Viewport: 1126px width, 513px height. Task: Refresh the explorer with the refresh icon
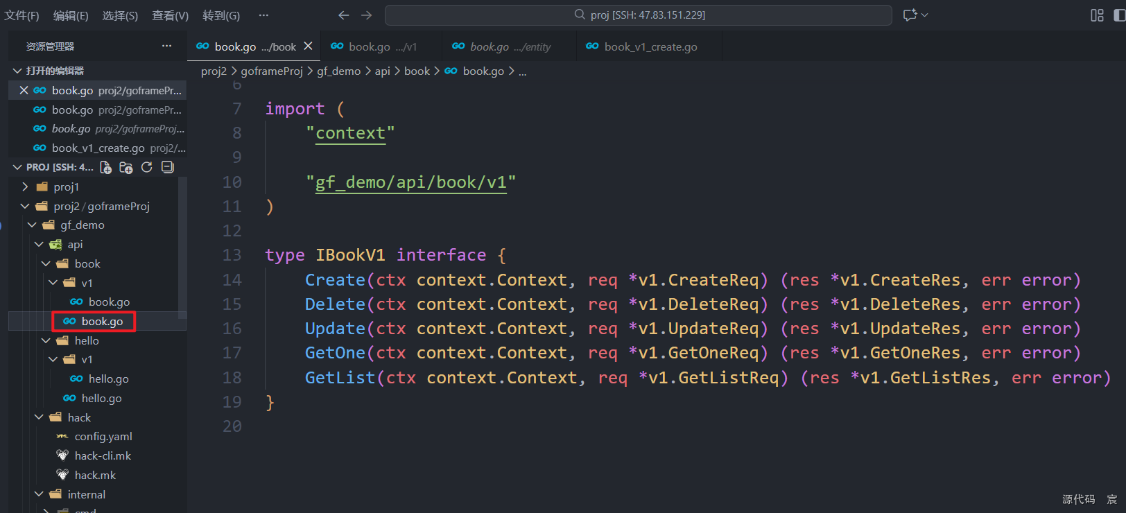(x=146, y=167)
